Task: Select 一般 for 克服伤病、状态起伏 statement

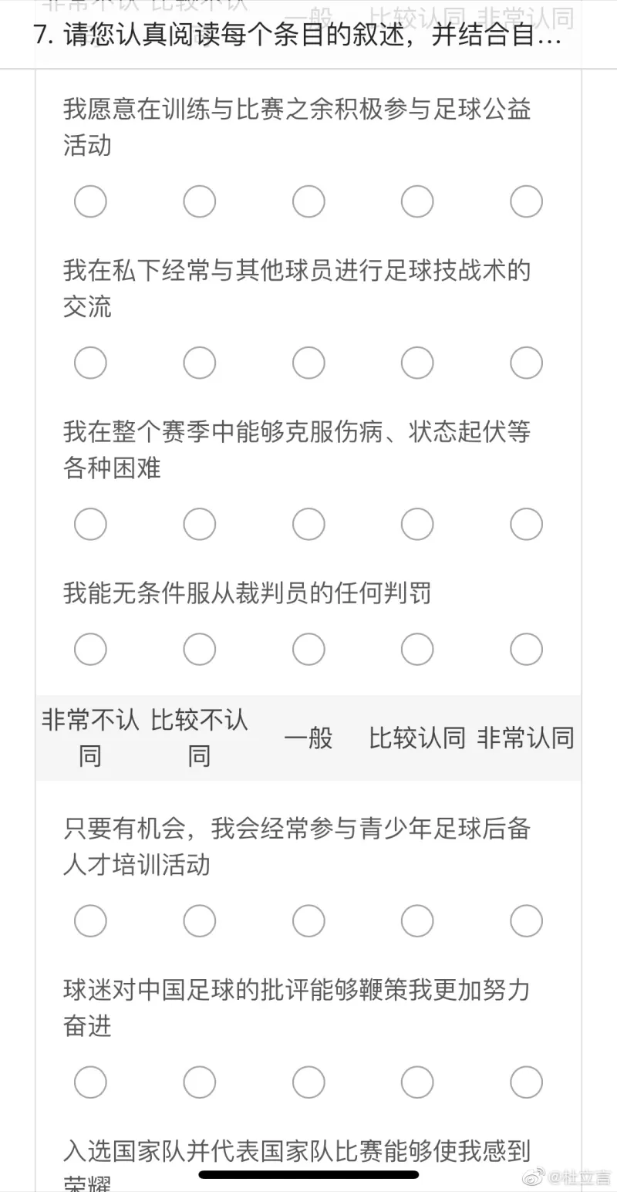Action: point(308,525)
